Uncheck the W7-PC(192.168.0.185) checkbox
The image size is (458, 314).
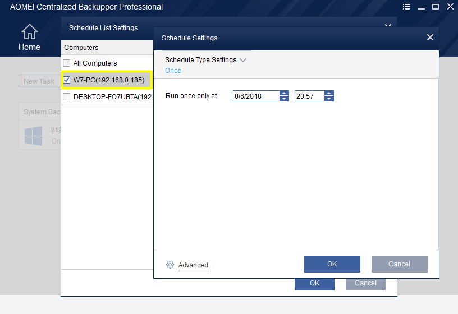67,80
